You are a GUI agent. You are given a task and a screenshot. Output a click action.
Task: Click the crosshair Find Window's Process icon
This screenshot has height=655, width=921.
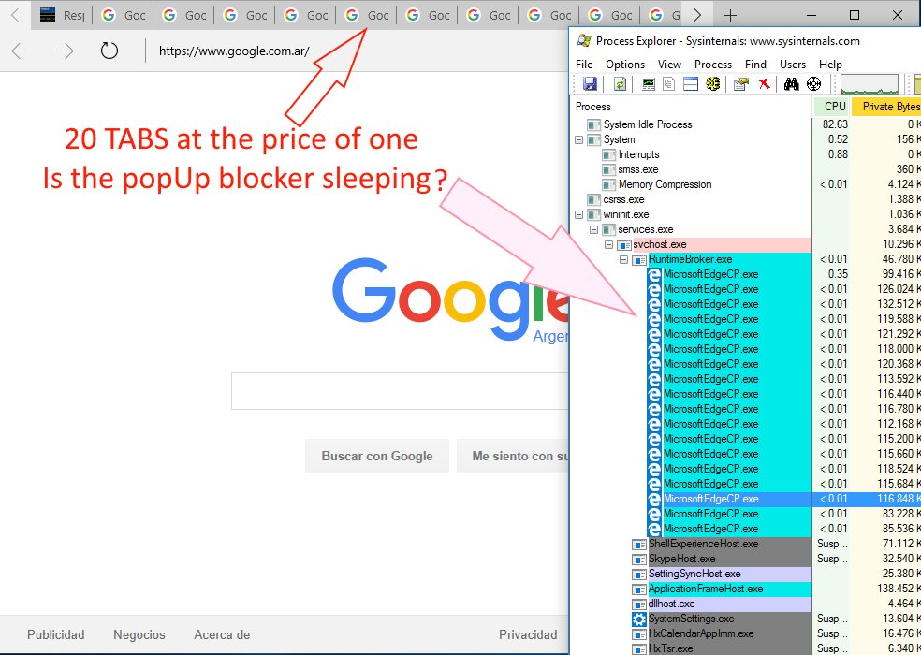(x=814, y=84)
